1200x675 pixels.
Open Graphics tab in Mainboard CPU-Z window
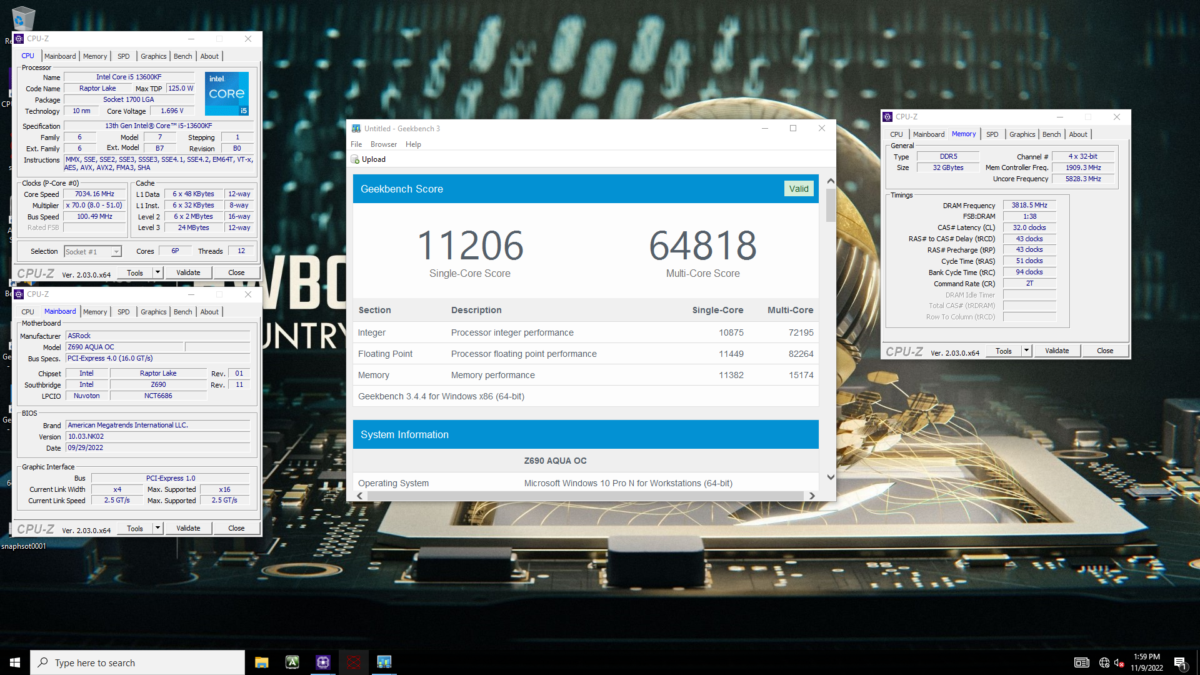154,312
